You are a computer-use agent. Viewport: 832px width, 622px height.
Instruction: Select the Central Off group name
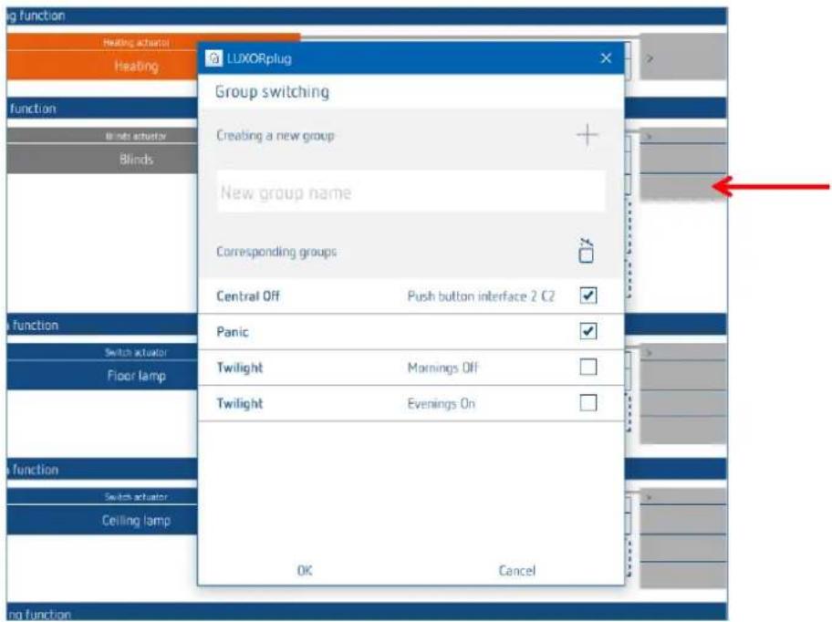pyautogui.click(x=248, y=295)
